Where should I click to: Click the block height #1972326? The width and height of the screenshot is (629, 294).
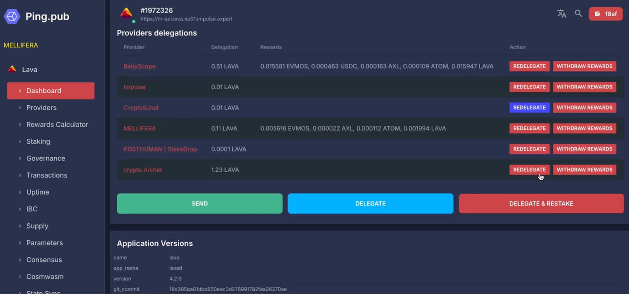(x=156, y=11)
